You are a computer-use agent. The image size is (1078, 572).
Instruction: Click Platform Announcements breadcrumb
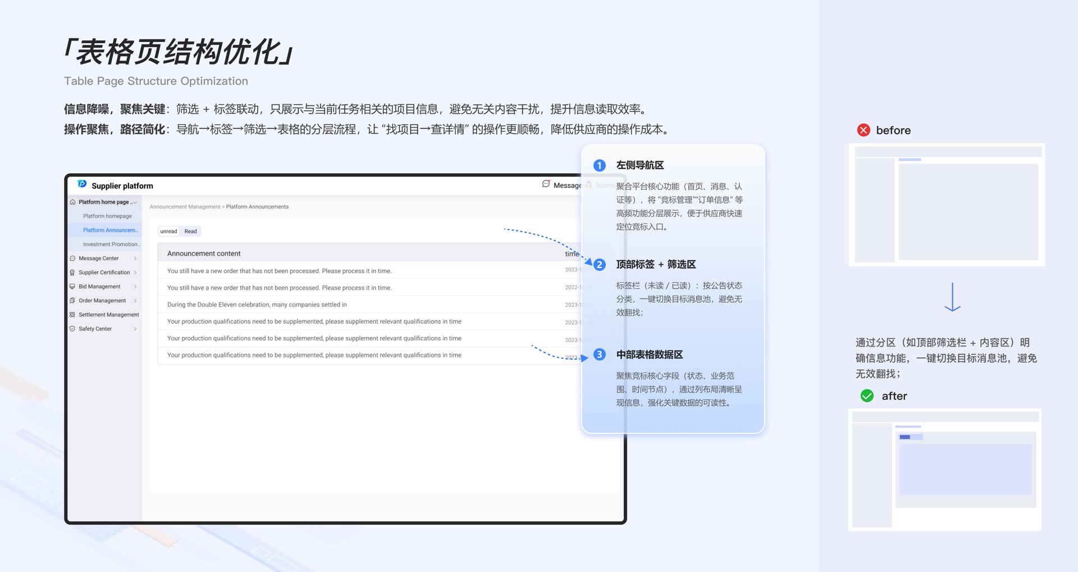pos(257,207)
